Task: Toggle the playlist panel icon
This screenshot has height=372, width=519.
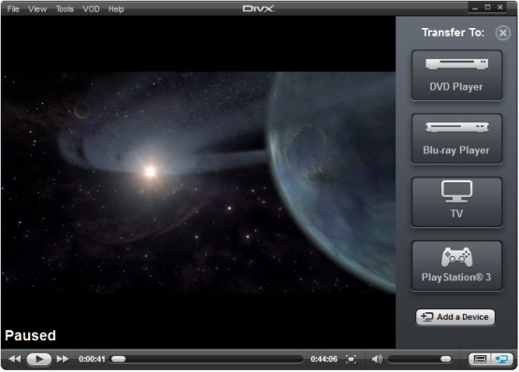Action: (x=480, y=359)
